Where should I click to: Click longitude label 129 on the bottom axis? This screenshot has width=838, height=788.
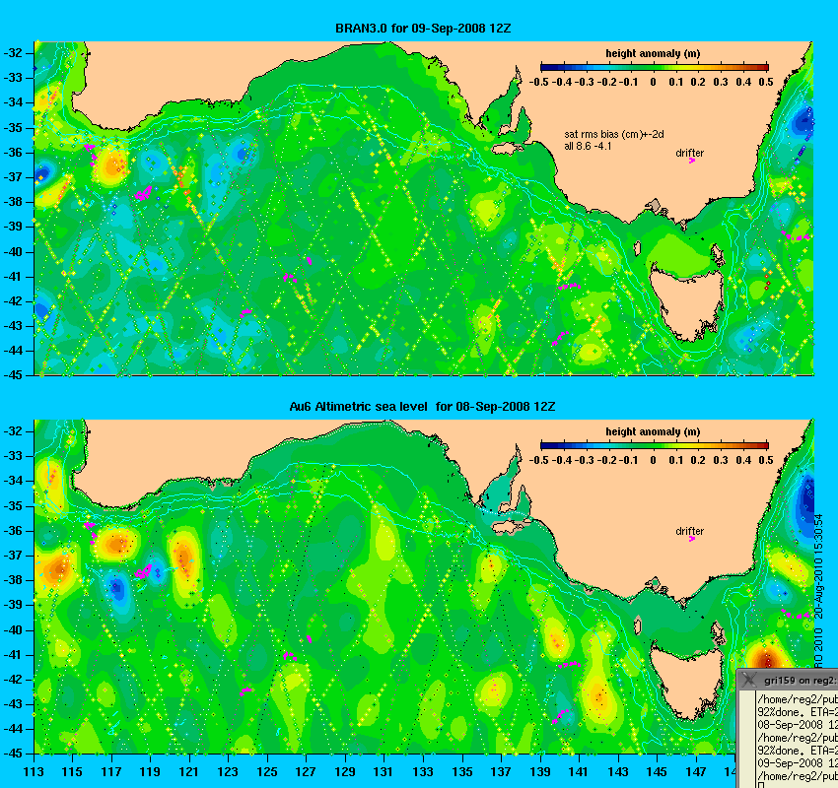tap(345, 772)
